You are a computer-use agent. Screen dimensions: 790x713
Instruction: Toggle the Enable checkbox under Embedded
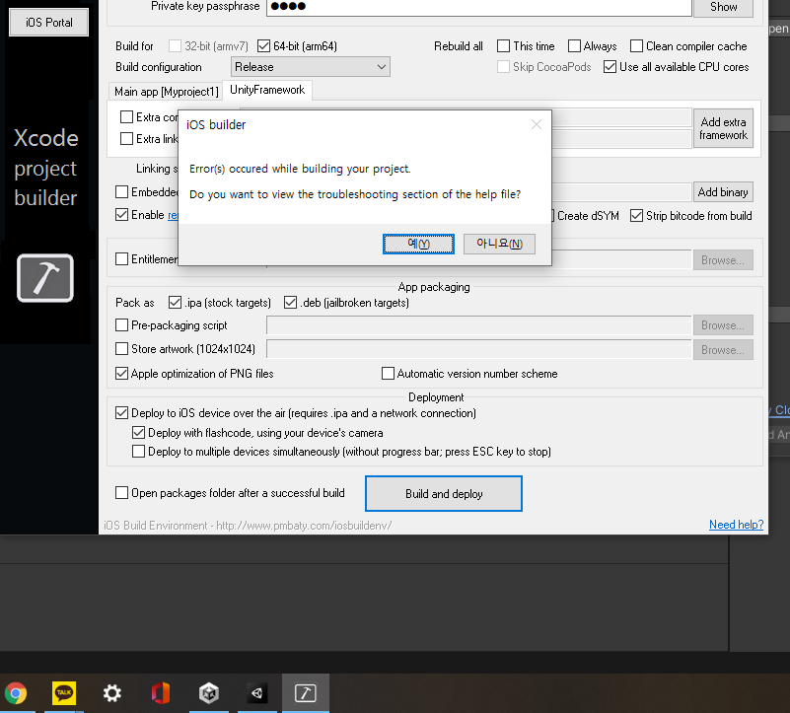pyautogui.click(x=121, y=215)
